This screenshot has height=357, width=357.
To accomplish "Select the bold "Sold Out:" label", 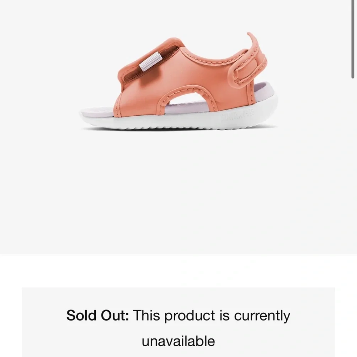I will click(97, 315).
